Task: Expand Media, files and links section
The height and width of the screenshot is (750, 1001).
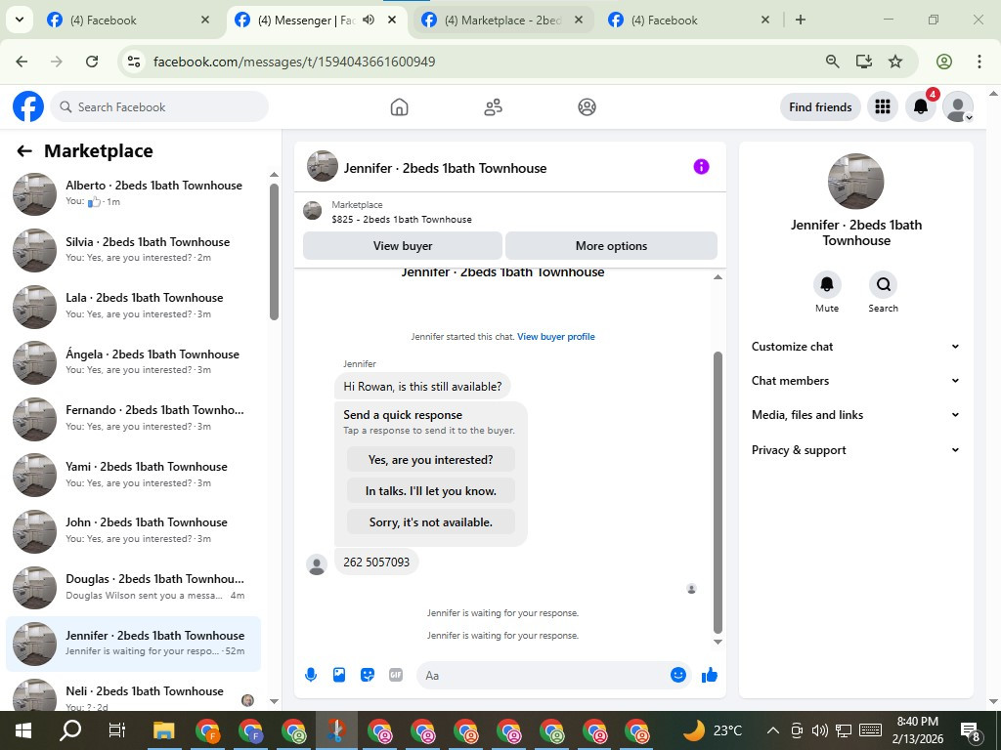Action: tap(855, 415)
